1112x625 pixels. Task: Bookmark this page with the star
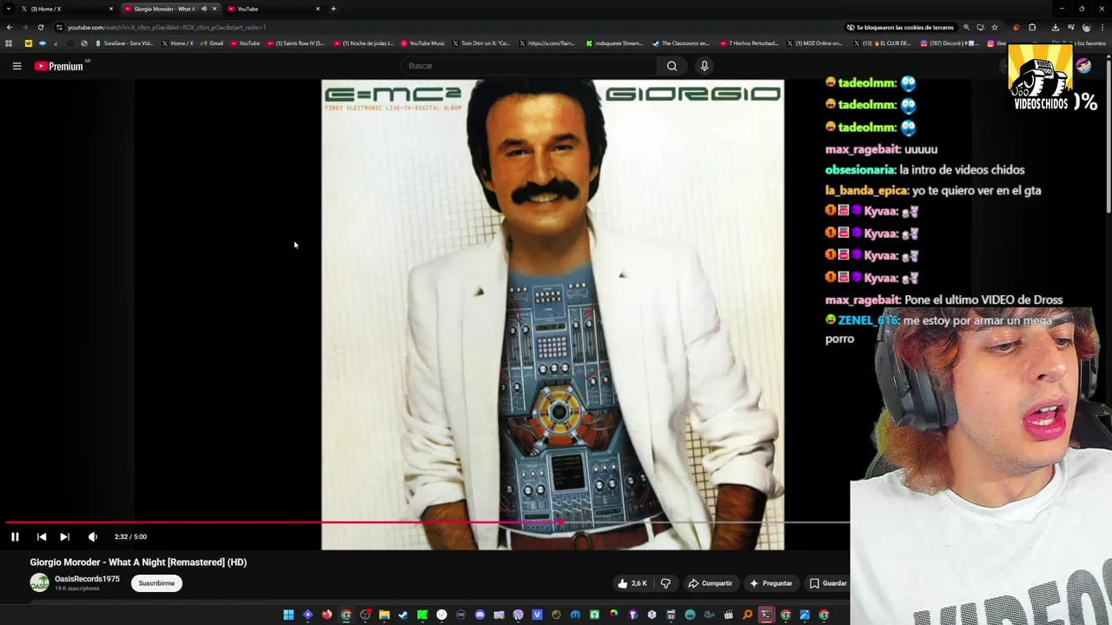click(x=995, y=27)
